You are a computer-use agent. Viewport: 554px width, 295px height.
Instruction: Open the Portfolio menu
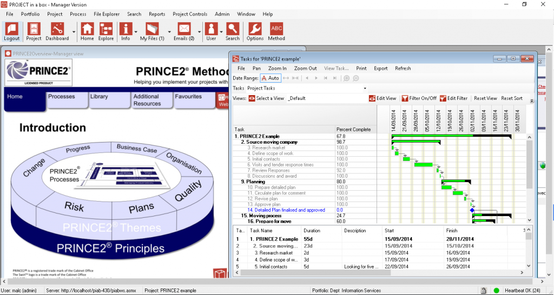coord(30,14)
